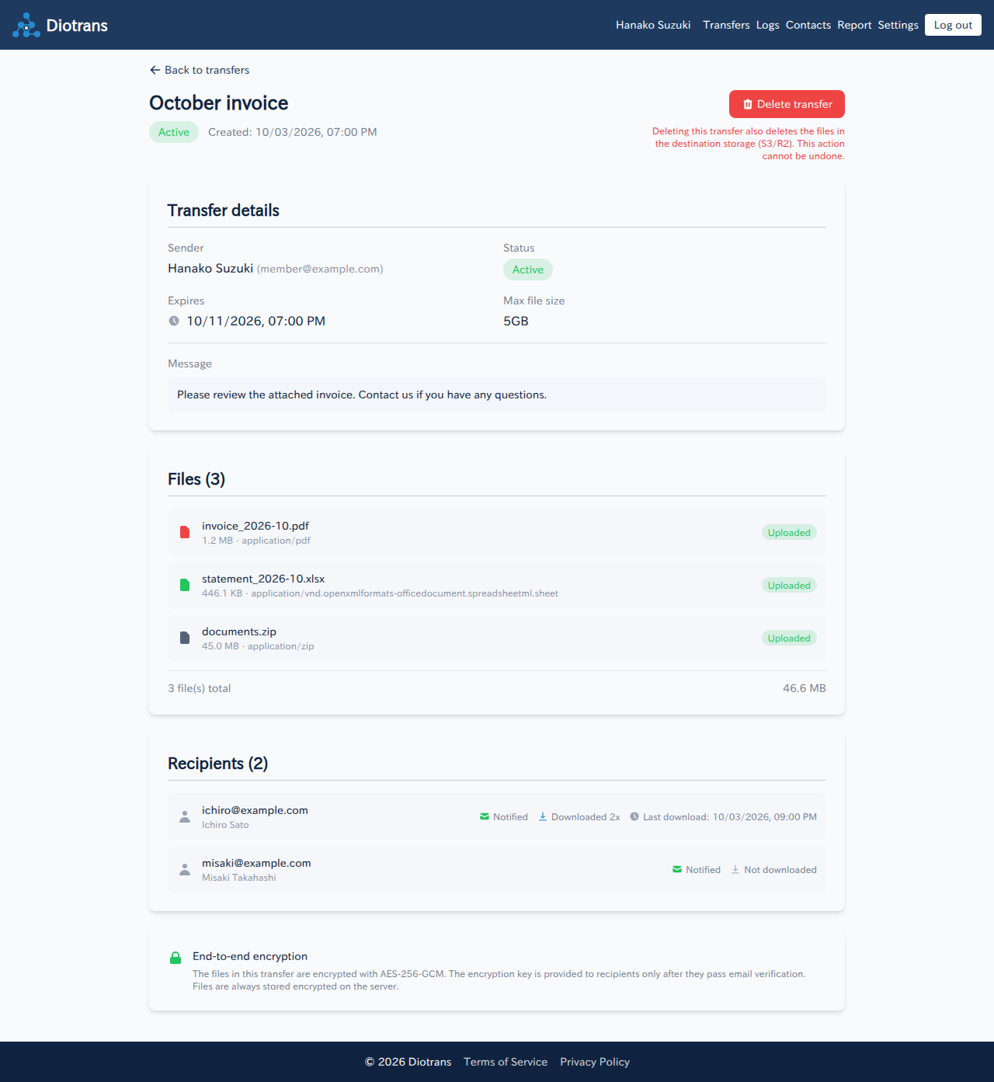Viewport: 994px width, 1082px height.
Task: Click the person icon for ichiro@example.com
Action: click(185, 816)
